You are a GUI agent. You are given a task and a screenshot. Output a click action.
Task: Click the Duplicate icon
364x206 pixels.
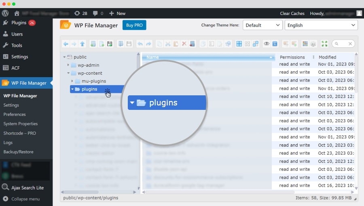pos(203,44)
